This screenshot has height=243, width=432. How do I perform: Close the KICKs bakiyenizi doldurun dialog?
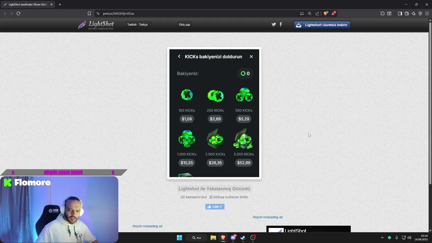251,56
